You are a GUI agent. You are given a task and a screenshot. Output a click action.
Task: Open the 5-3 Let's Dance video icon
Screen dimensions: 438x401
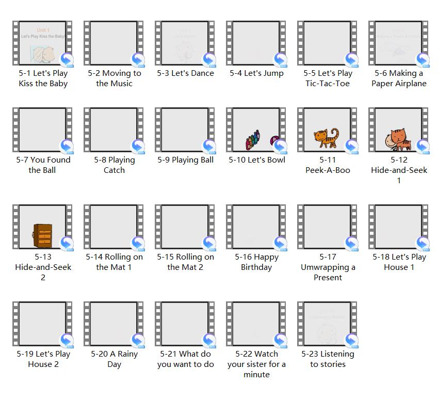tap(185, 44)
